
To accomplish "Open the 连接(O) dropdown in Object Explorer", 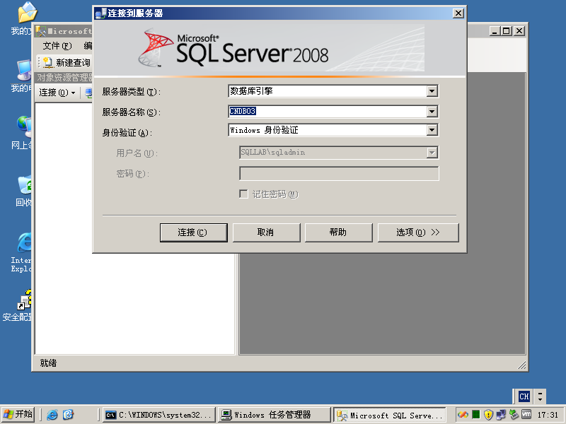I will [57, 93].
